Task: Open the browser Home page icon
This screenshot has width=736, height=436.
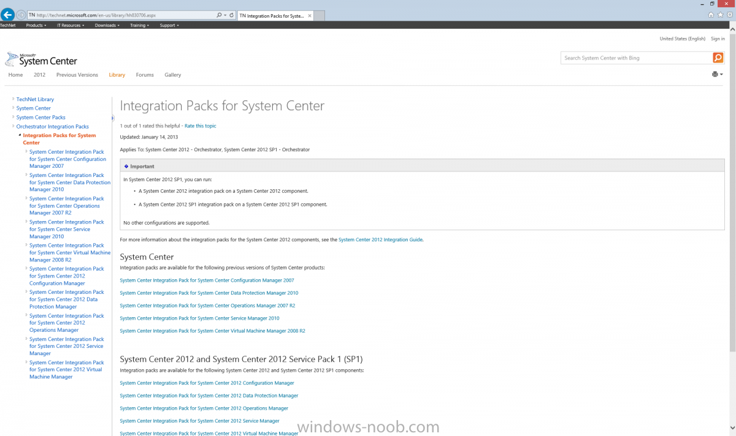Action: tap(711, 15)
